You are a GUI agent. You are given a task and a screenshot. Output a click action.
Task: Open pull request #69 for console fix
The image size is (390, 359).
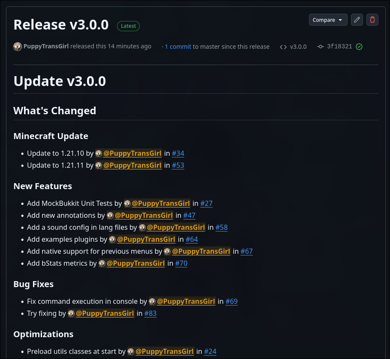(231, 301)
